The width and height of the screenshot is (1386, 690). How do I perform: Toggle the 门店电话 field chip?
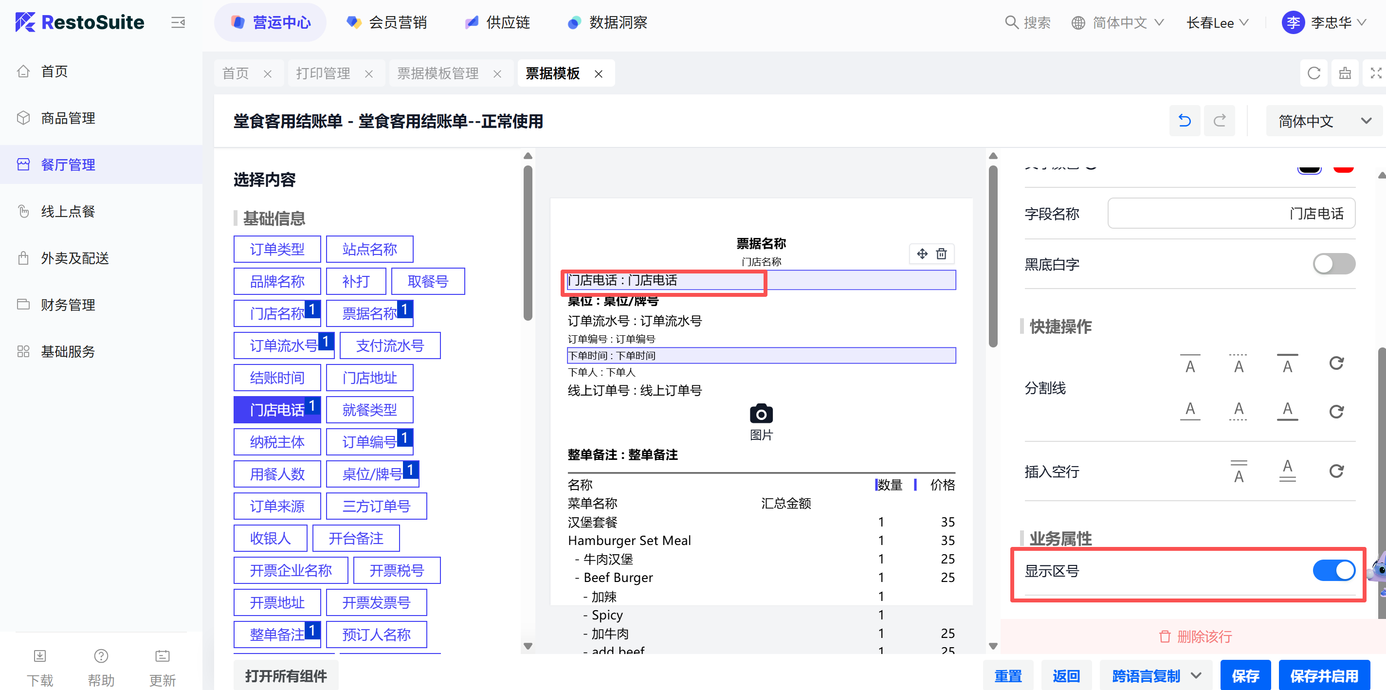pos(276,410)
